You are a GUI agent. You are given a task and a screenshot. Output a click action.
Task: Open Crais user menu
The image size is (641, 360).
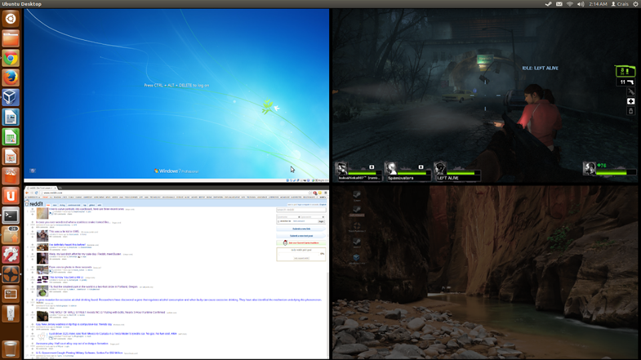[x=620, y=4]
